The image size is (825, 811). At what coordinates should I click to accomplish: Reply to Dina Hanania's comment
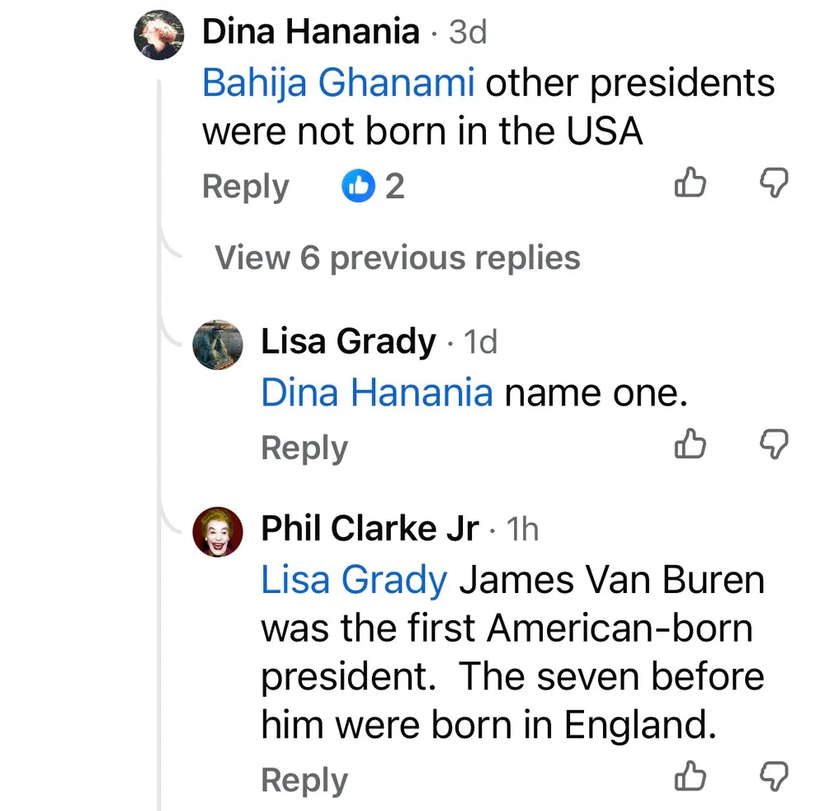click(245, 187)
